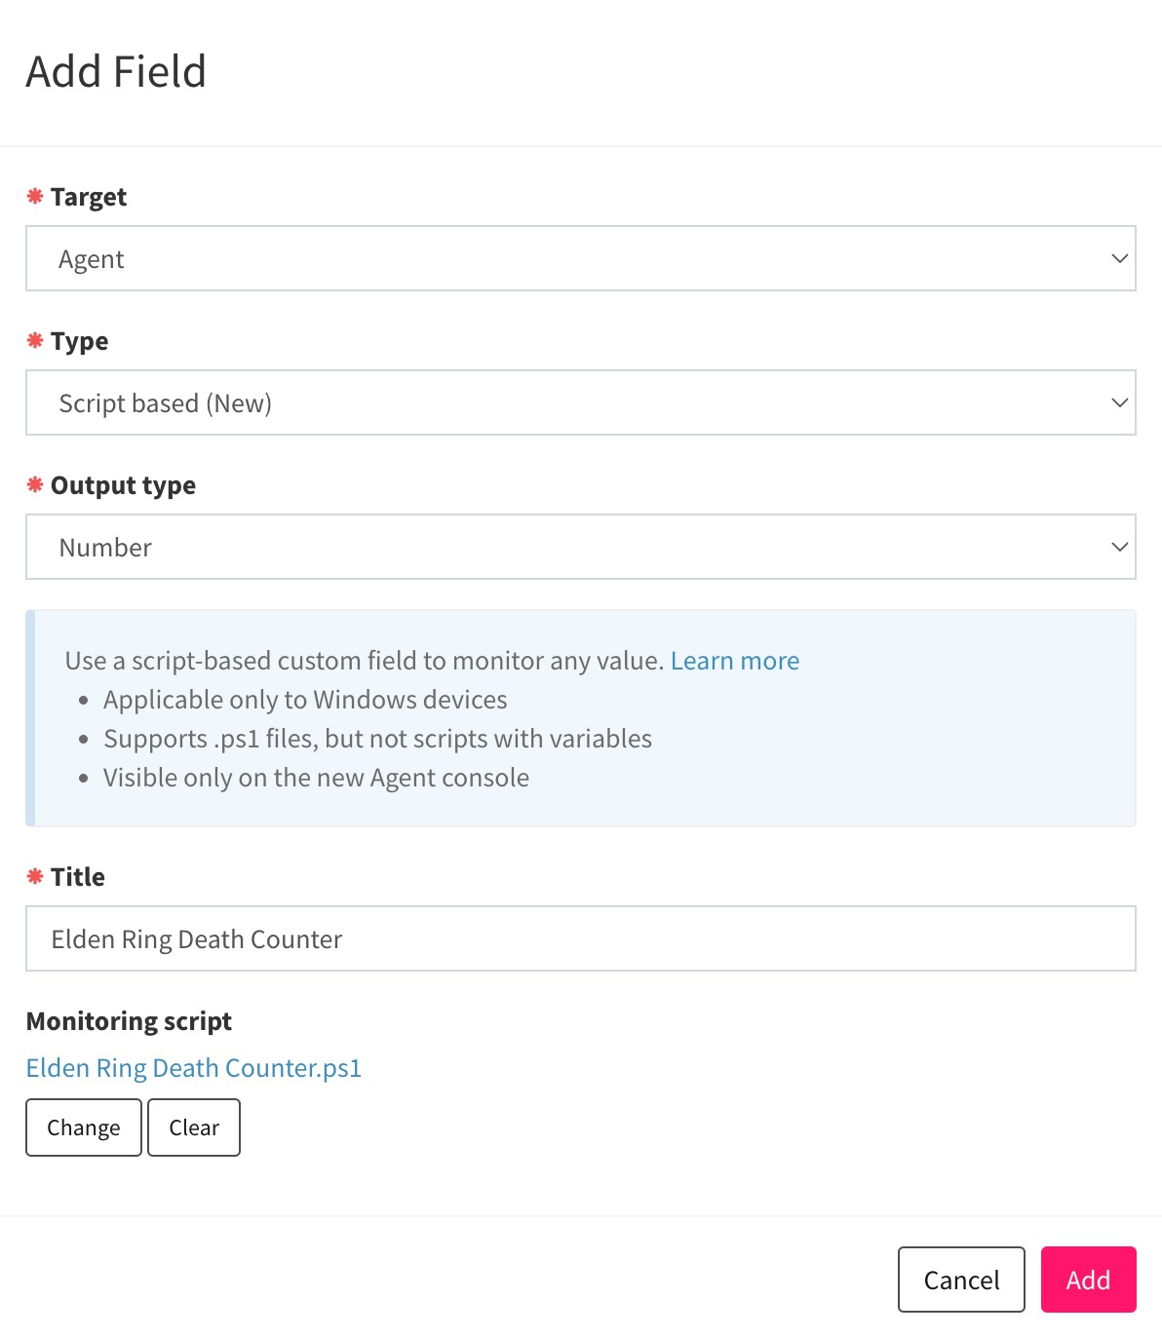
Task: Click the required asterisk next to Title
Action: (35, 876)
